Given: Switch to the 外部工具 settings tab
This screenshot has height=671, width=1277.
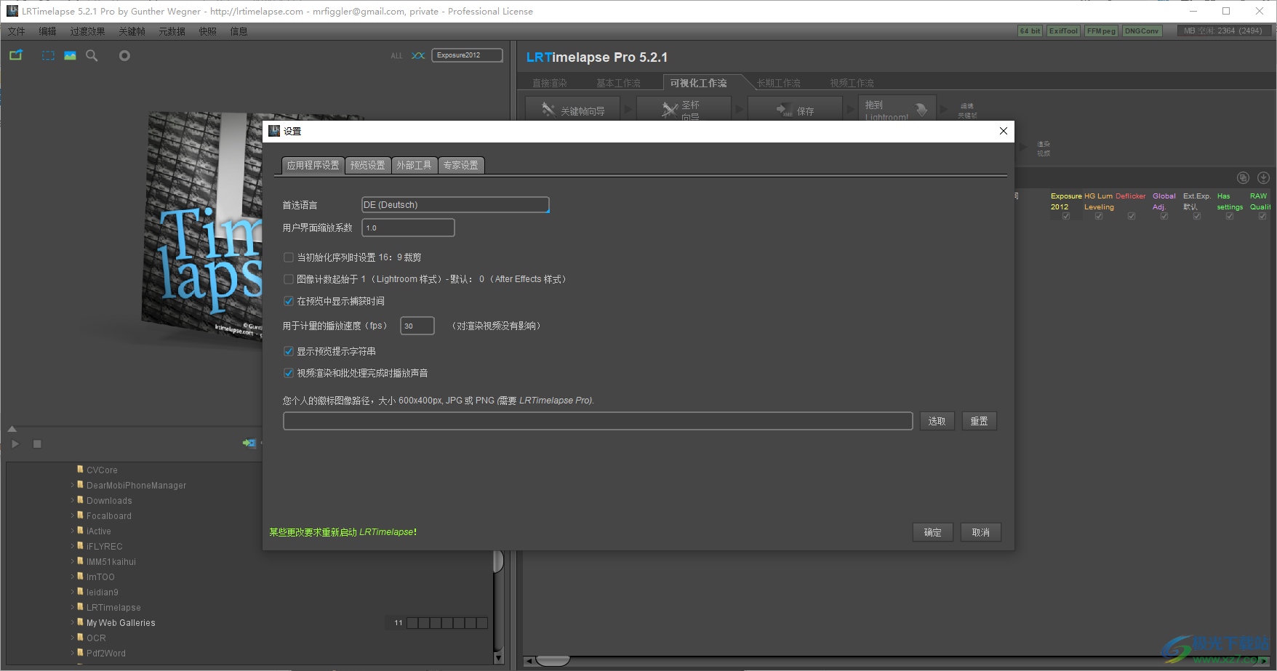Looking at the screenshot, I should click(x=414, y=166).
